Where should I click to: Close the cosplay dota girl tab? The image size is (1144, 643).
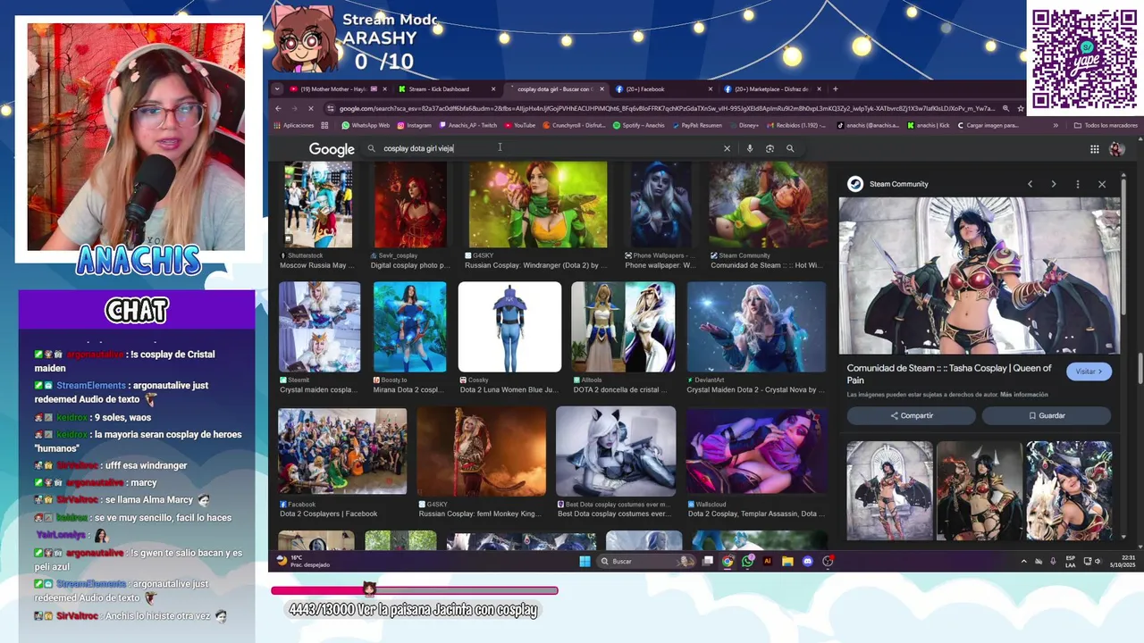coord(602,88)
